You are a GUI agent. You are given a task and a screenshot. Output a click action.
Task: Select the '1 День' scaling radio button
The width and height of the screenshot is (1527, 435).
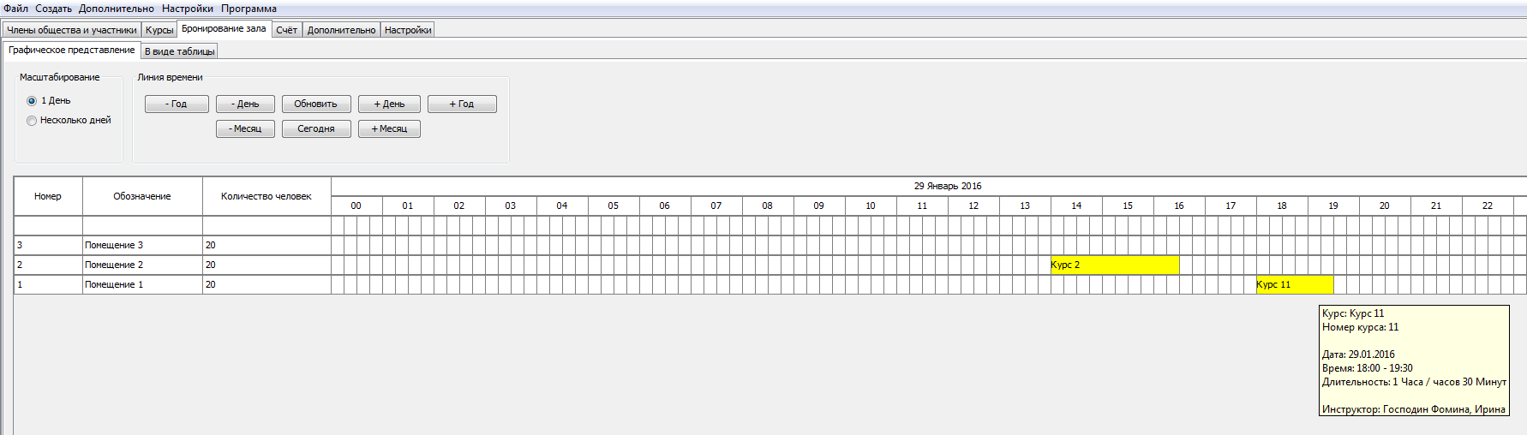click(49, 101)
